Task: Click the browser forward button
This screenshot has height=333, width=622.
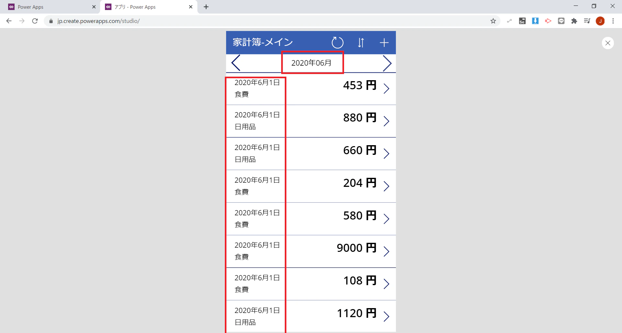Action: click(22, 21)
